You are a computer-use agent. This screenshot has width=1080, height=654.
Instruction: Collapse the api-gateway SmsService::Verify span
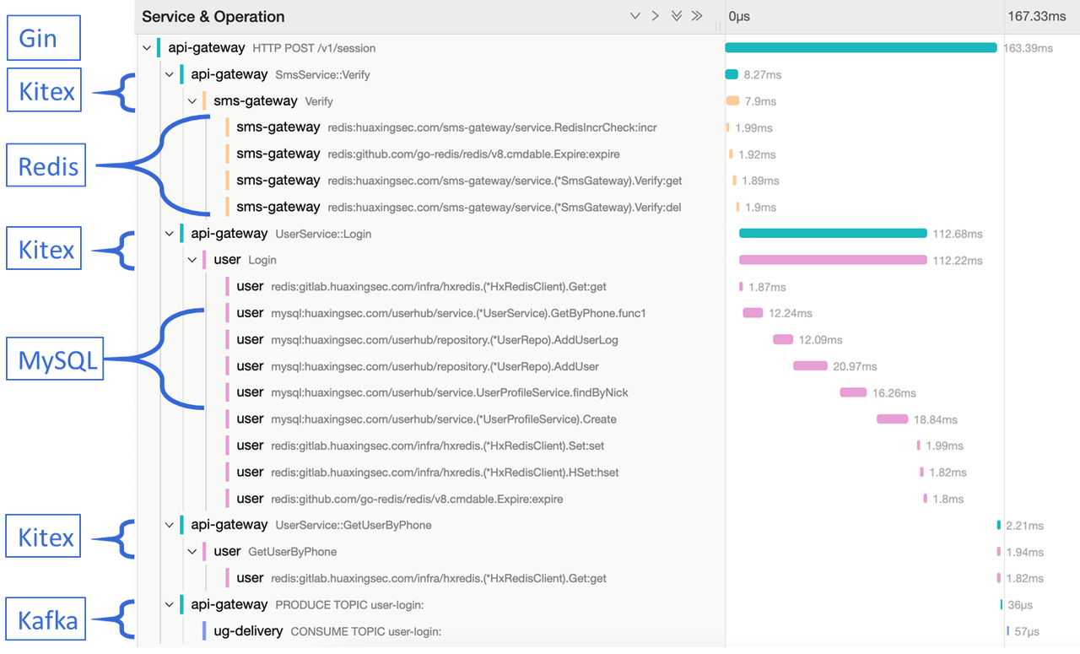(170, 74)
